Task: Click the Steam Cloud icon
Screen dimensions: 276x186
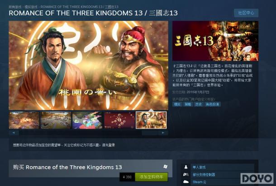Action: pos(186,182)
